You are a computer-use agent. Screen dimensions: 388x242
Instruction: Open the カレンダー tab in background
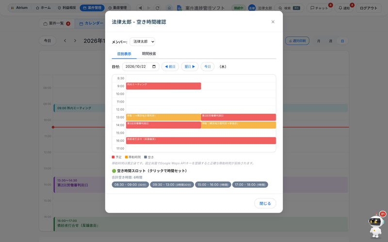coord(91,23)
